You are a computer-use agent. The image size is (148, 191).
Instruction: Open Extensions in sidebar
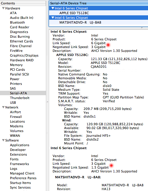[18, 154]
